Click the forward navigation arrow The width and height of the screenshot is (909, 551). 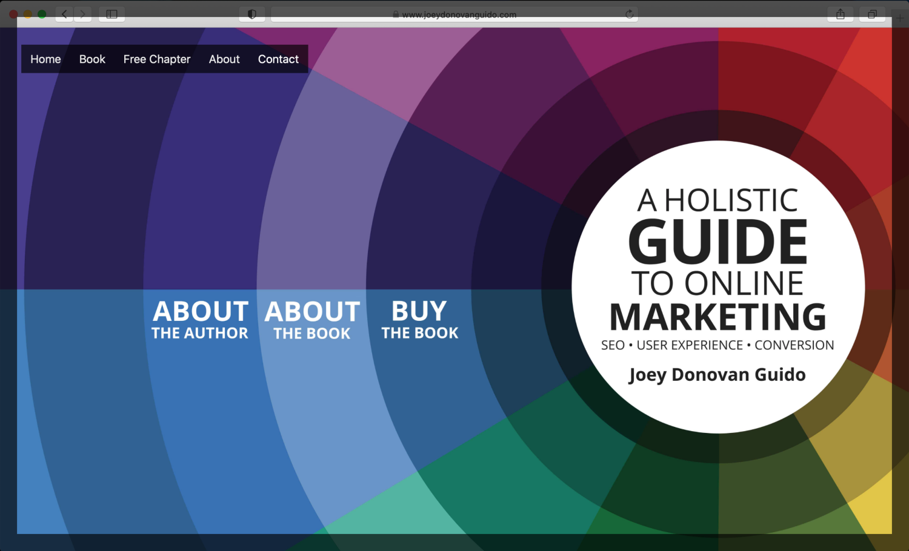[82, 14]
